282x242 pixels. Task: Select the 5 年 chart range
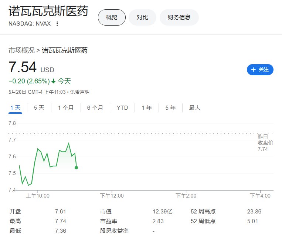click(x=170, y=108)
